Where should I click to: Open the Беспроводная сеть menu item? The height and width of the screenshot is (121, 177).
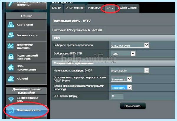click(x=27, y=100)
